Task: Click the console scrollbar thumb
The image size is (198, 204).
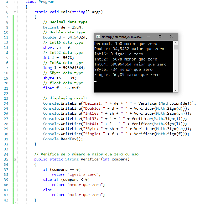Action: pos(176,47)
